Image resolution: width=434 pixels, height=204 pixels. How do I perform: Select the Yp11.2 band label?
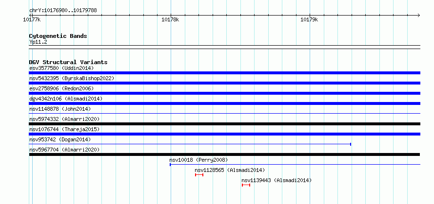[x=38, y=42]
